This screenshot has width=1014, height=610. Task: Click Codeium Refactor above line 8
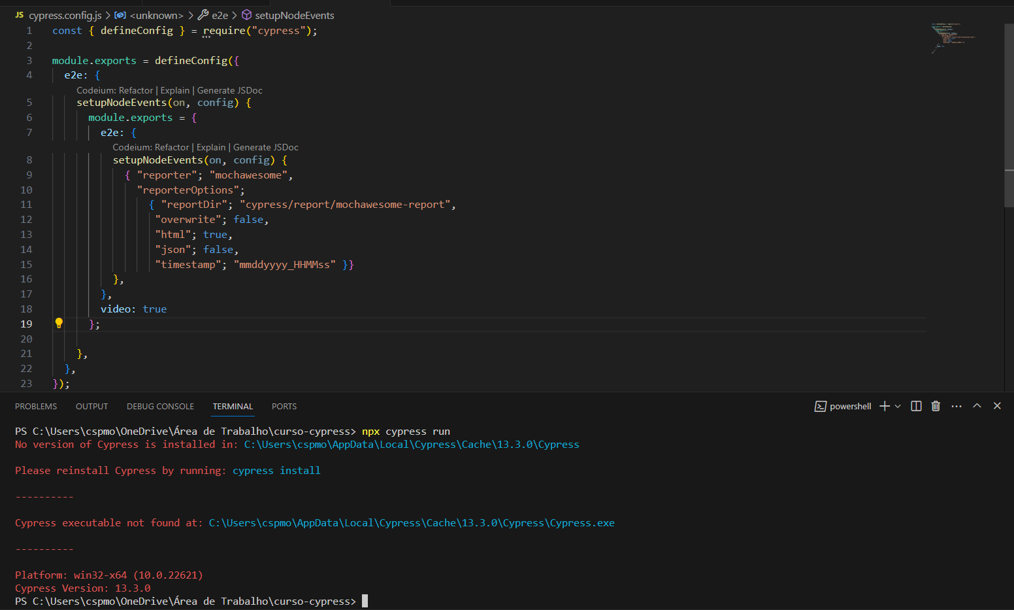coord(151,147)
